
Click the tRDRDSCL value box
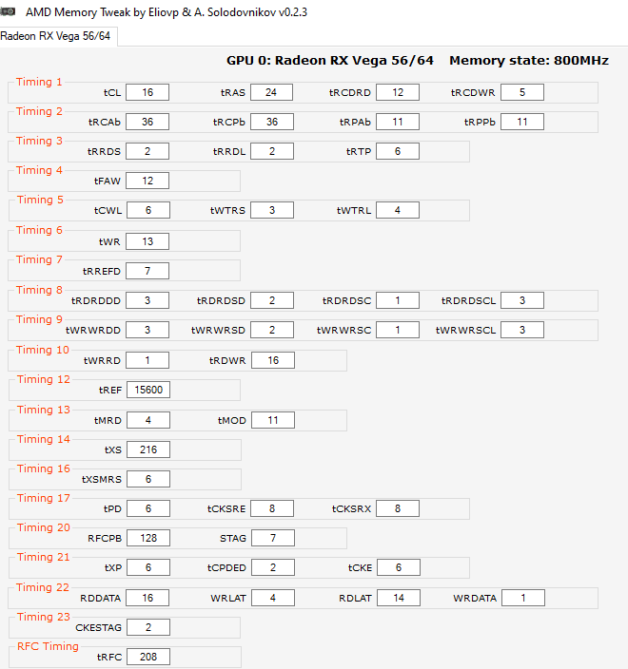pos(522,300)
